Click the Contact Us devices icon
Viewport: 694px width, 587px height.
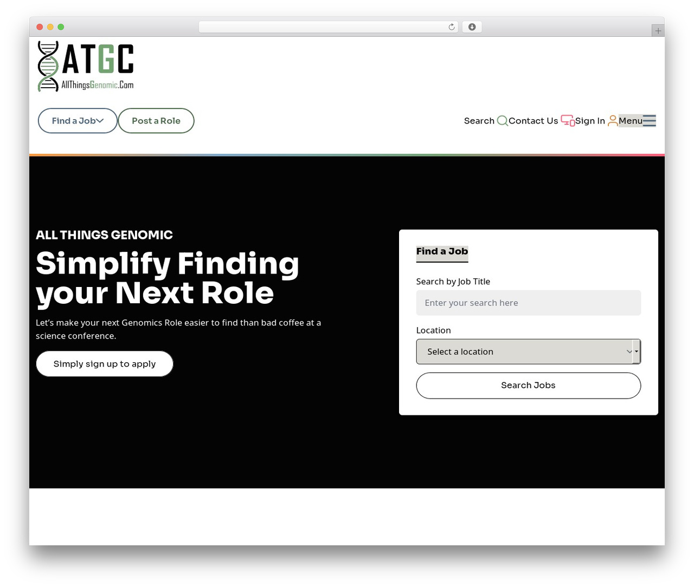(568, 121)
